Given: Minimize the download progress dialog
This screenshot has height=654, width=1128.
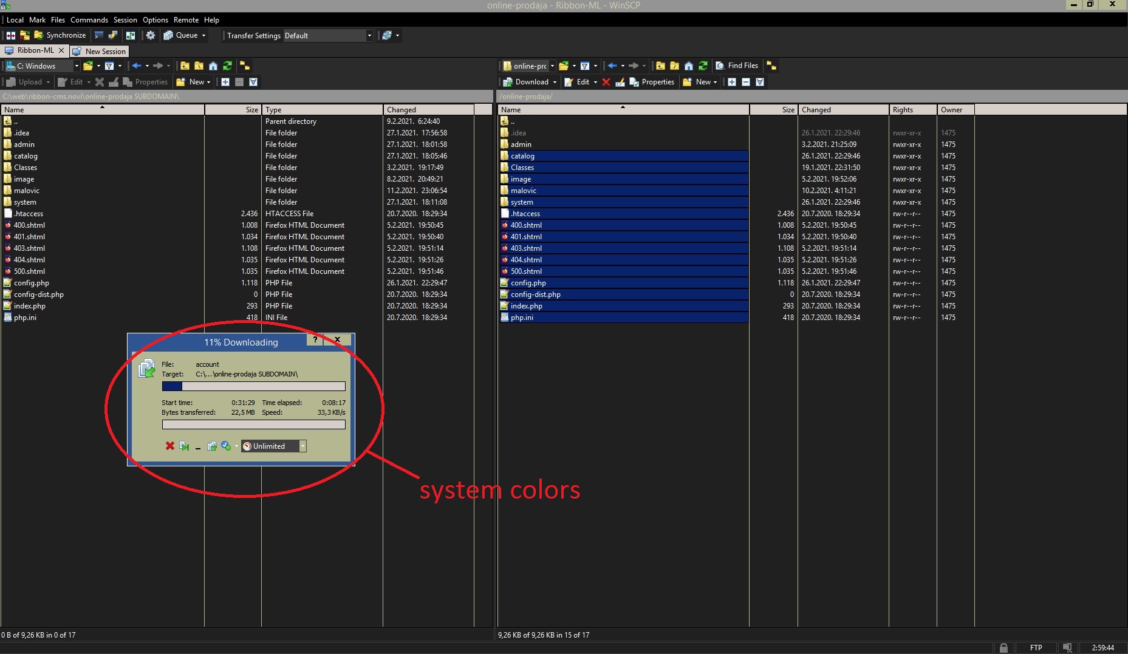Looking at the screenshot, I should tap(198, 448).
